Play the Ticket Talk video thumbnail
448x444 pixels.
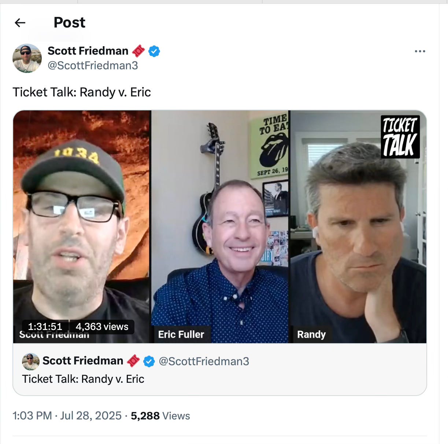coord(220,227)
